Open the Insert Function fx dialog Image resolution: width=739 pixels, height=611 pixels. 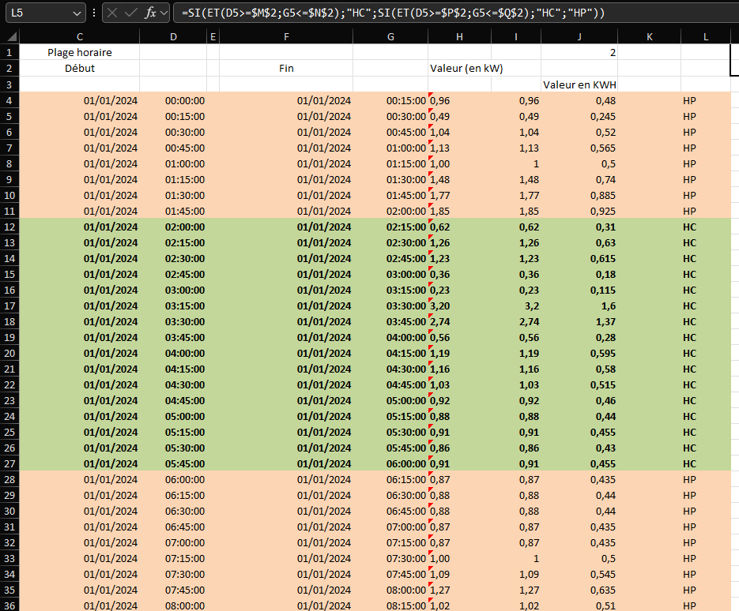pos(150,13)
